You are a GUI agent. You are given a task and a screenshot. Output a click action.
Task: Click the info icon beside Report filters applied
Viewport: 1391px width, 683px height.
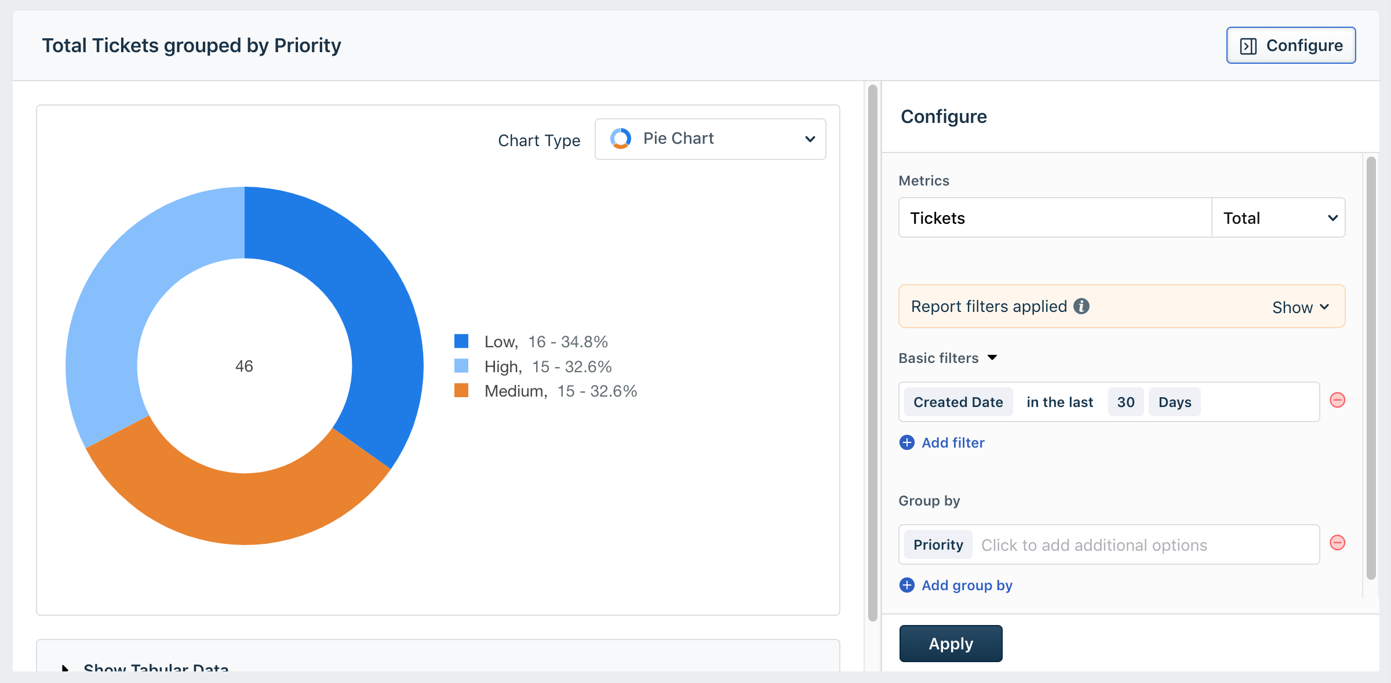pos(1081,306)
